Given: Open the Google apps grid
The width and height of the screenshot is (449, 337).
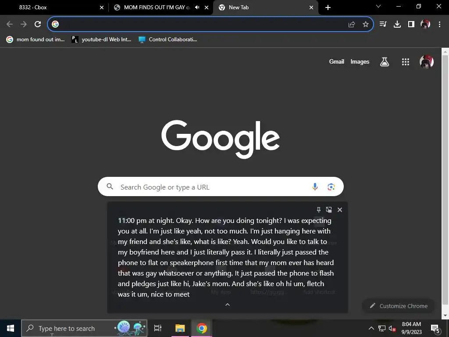Looking at the screenshot, I should (x=406, y=61).
